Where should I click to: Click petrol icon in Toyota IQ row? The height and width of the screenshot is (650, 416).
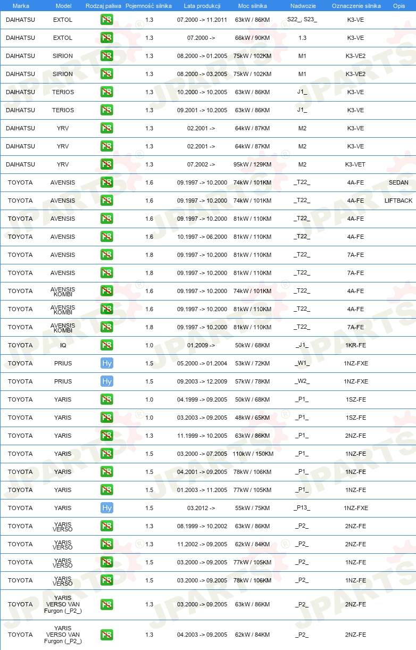click(x=106, y=345)
